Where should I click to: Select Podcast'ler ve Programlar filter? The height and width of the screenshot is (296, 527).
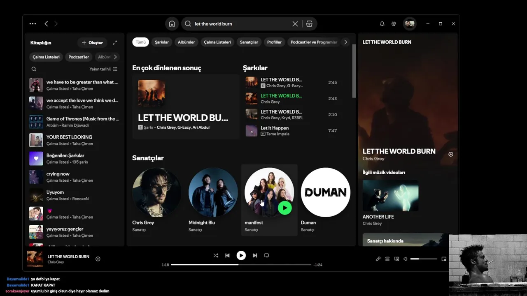pyautogui.click(x=314, y=42)
